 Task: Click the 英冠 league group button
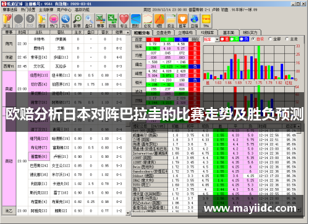(x=9, y=161)
